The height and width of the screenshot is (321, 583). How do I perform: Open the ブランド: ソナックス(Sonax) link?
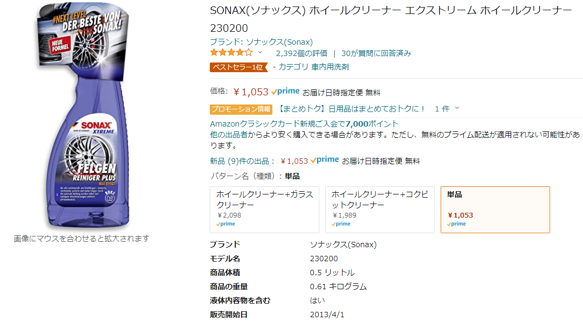click(x=262, y=42)
